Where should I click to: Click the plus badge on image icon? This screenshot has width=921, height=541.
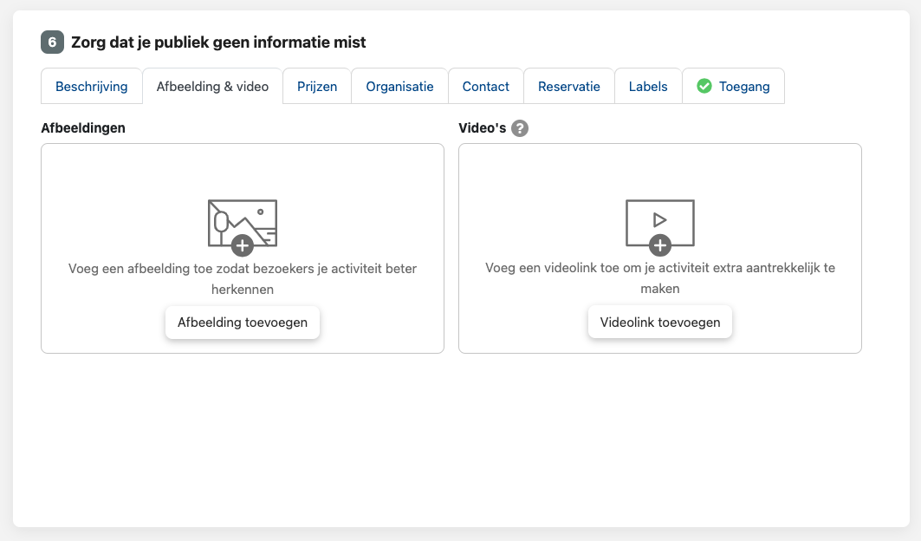pos(243,245)
